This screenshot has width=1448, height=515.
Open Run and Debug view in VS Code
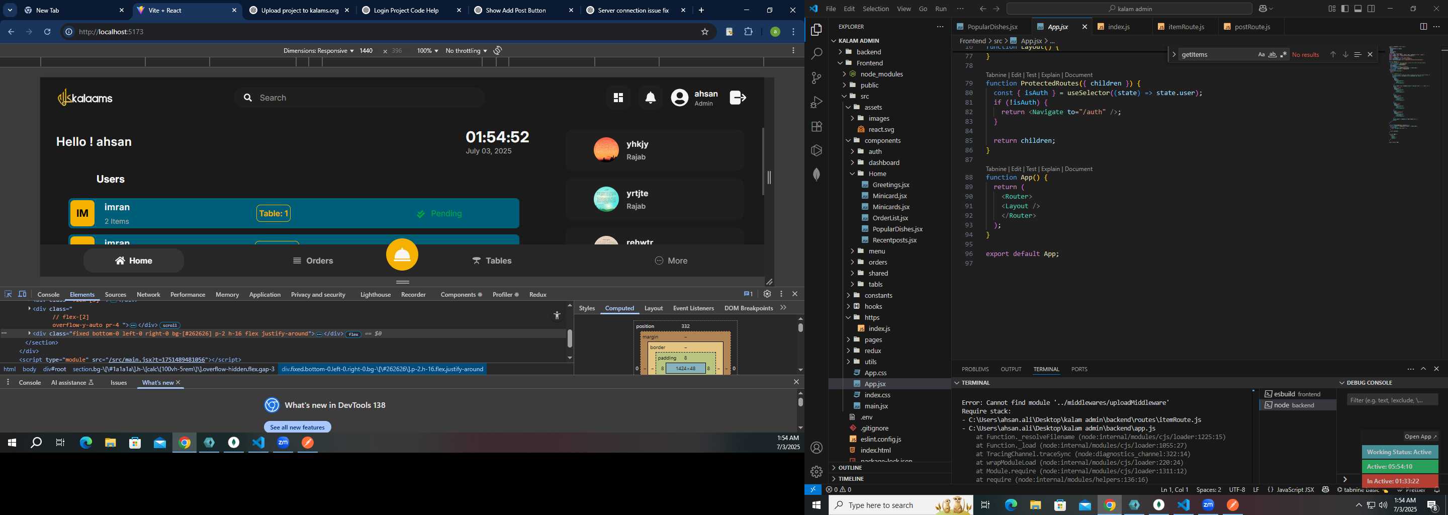pos(816,102)
